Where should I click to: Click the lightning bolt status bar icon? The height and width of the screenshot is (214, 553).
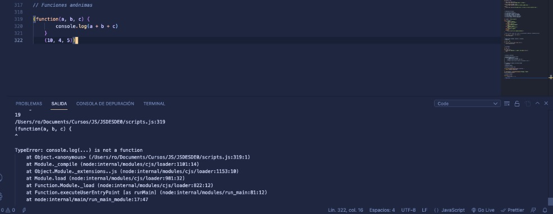[x=24, y=210]
